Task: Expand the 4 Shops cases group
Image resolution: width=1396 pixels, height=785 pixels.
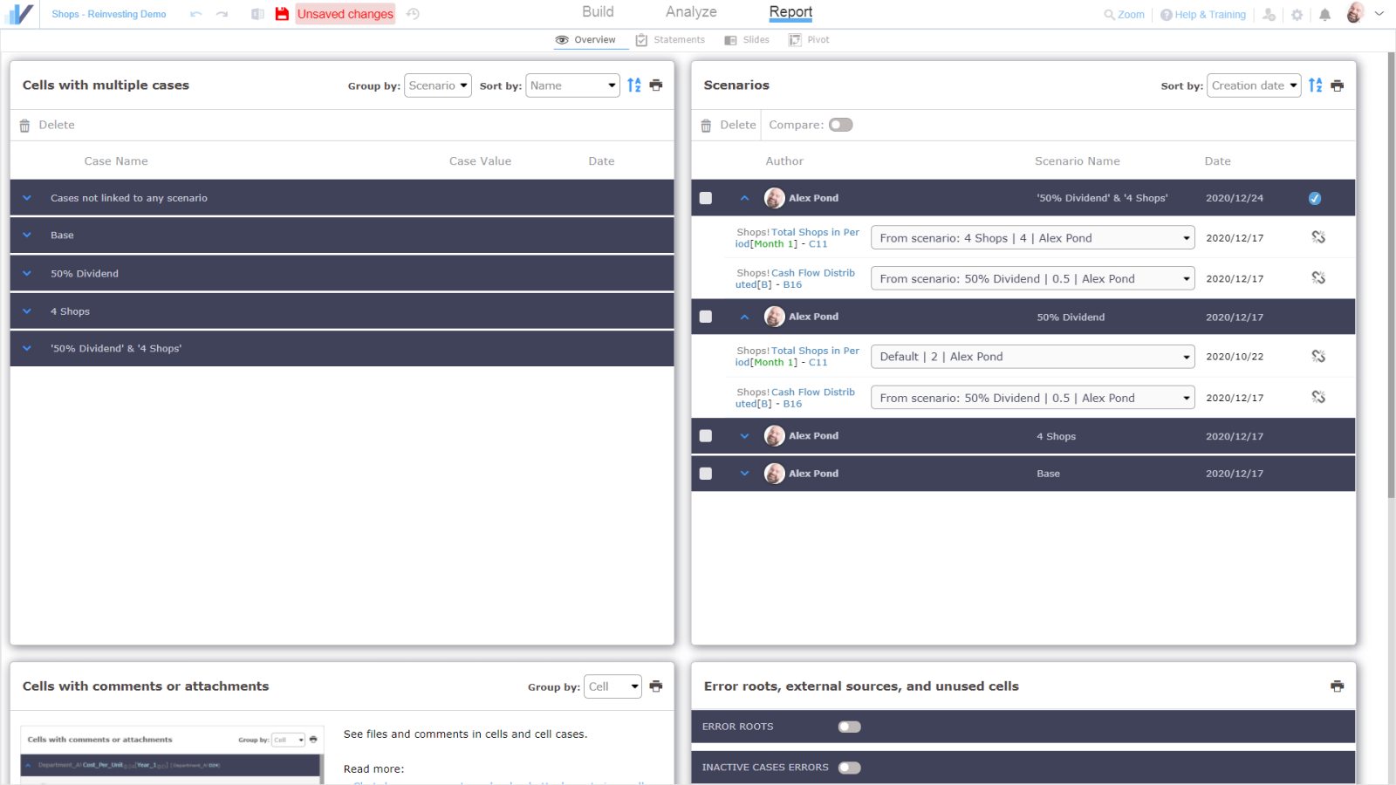Action: pos(27,311)
